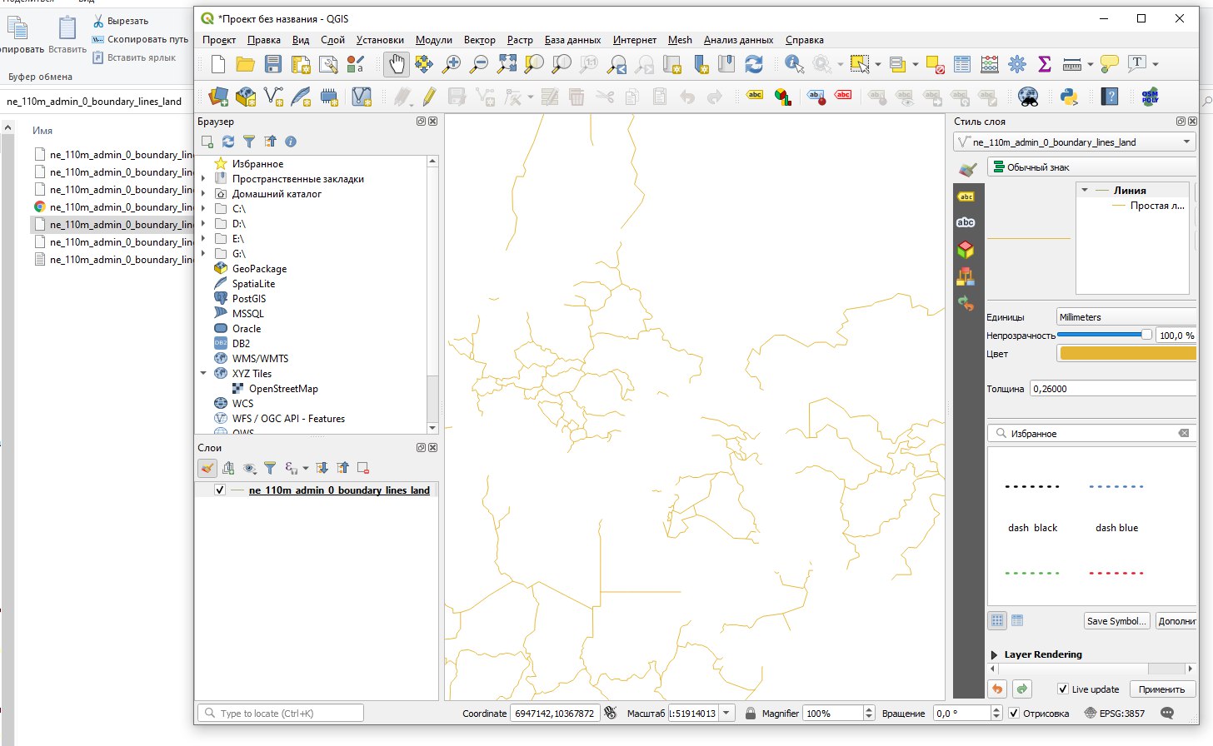Toggle editing with the pencil icon
Image resolution: width=1213 pixels, height=746 pixels.
pos(429,97)
